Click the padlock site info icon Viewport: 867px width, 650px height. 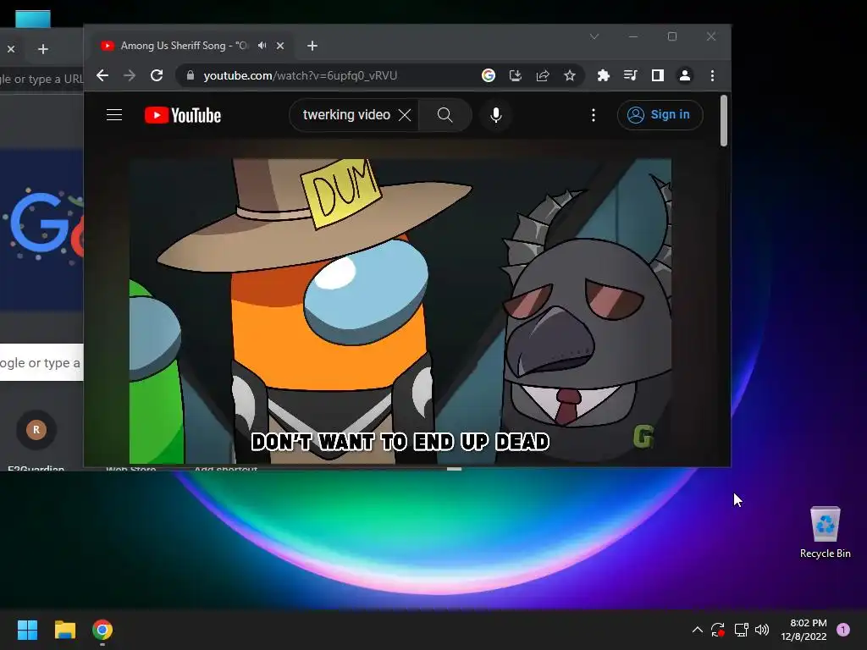click(x=191, y=75)
